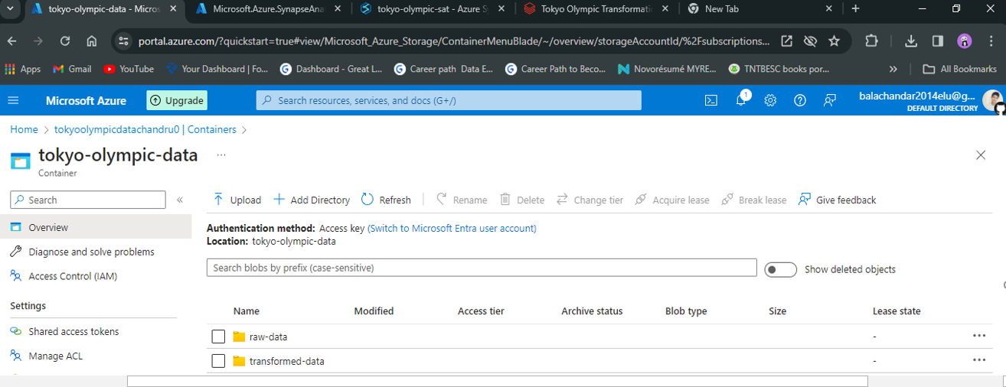The width and height of the screenshot is (1006, 387).
Task: Go to Home breadcrumb
Action: point(24,129)
